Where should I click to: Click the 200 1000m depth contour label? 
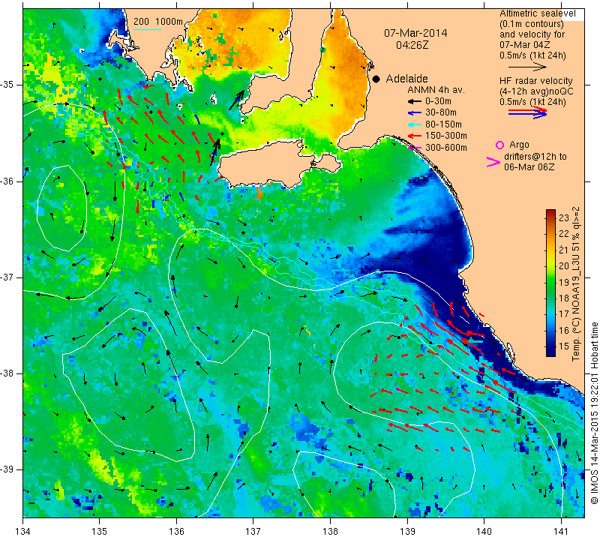(158, 22)
